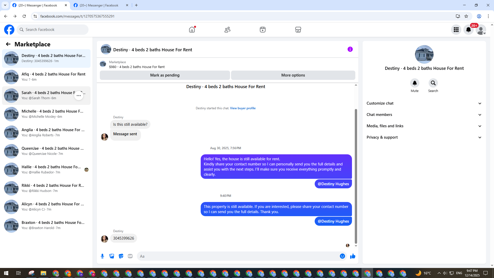Viewport: 494px width, 278px height.
Task: Open the Anglia conversation
Action: [x=46, y=133]
